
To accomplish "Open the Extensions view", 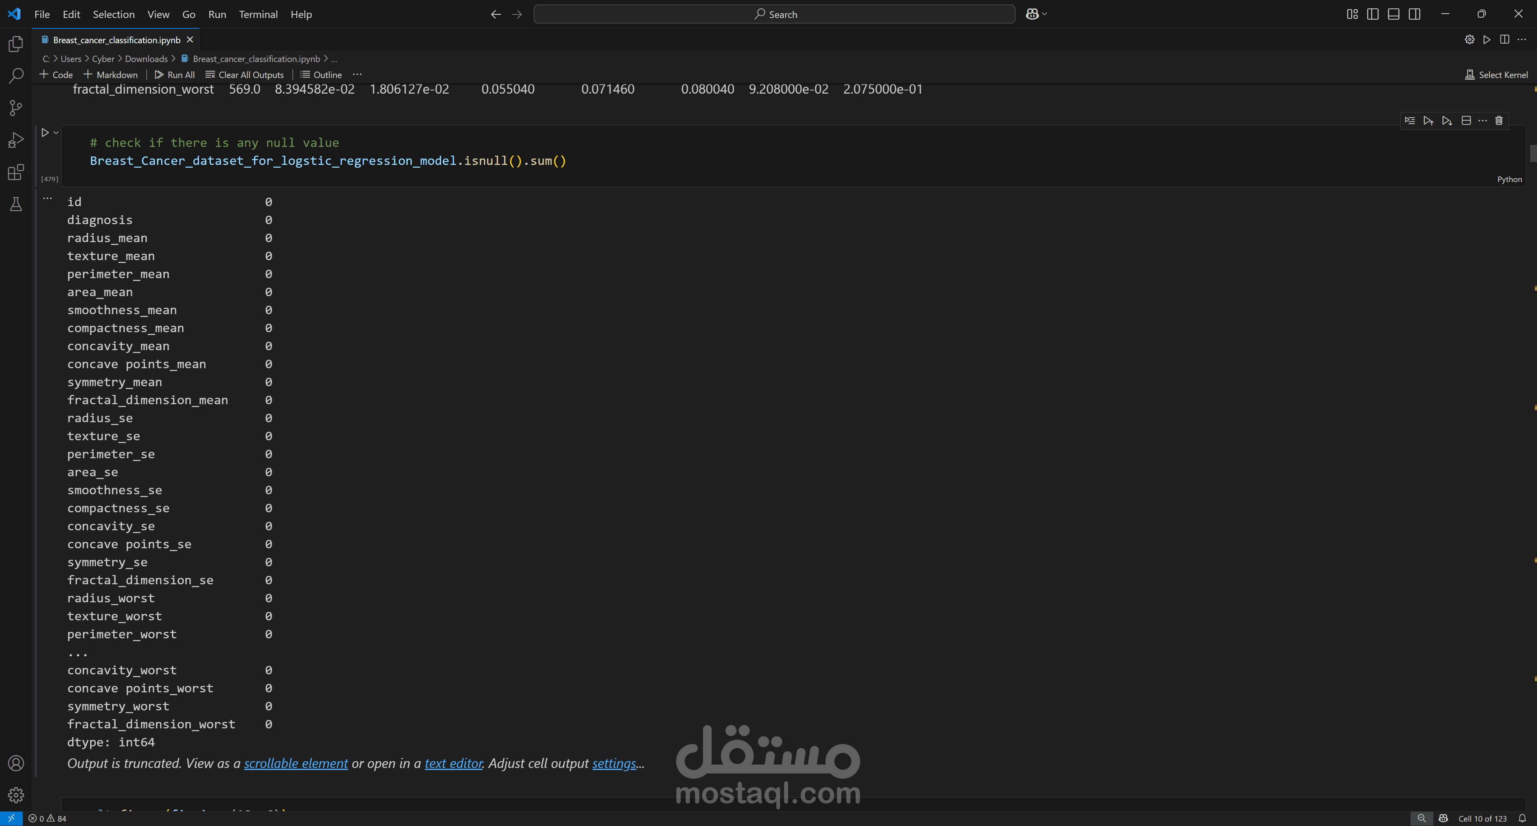I will 16,172.
